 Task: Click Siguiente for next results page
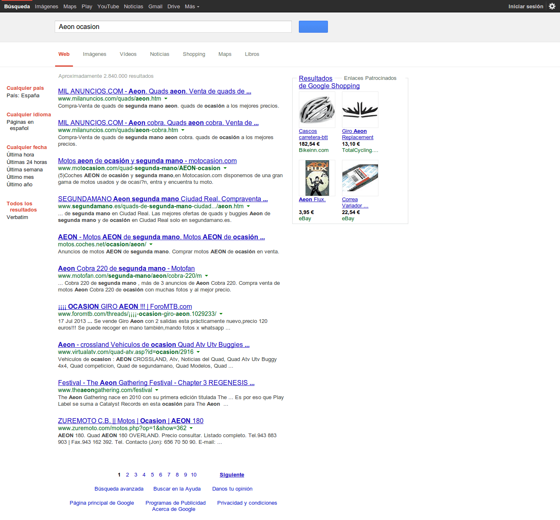tap(232, 475)
